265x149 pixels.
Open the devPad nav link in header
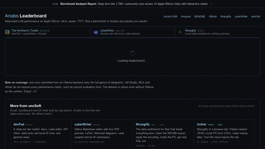coord(256,16)
